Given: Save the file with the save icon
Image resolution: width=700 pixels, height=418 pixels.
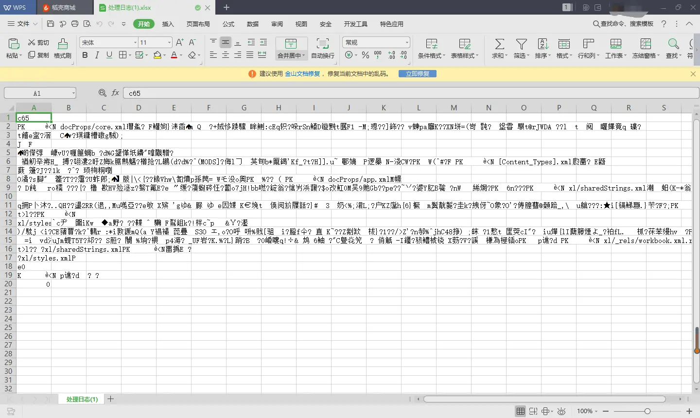Looking at the screenshot, I should pos(51,24).
